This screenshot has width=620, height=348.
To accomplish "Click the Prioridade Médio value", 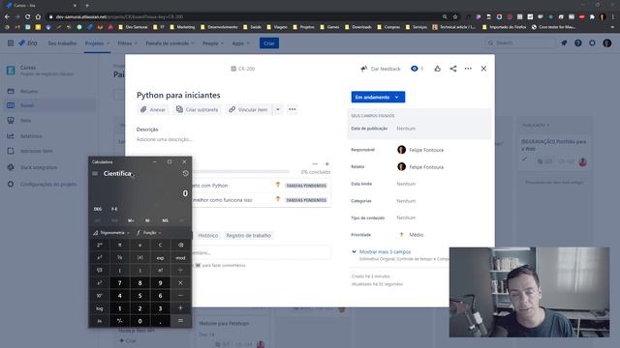I will click(x=411, y=235).
